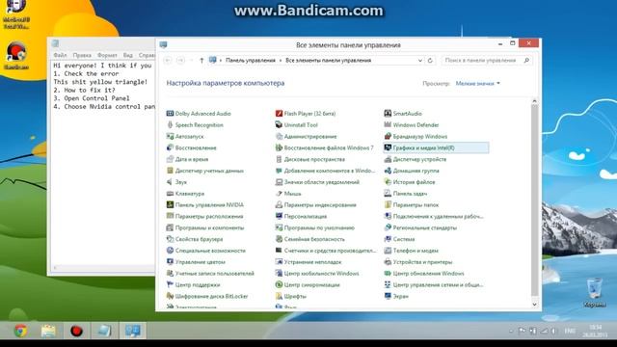Switch to Notepad from the taskbar

pos(104,331)
